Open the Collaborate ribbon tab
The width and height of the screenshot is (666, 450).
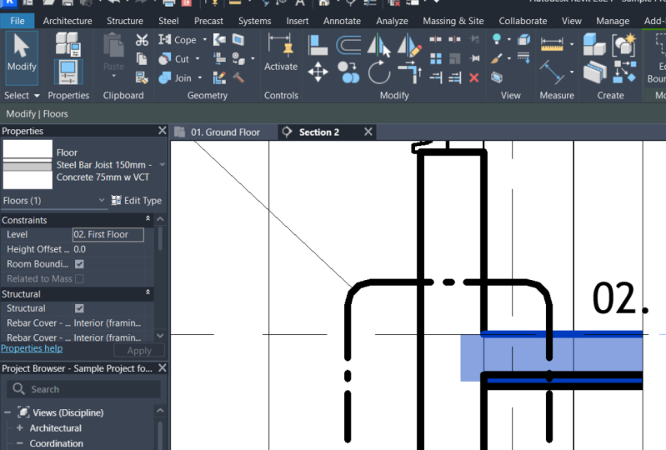pos(523,21)
